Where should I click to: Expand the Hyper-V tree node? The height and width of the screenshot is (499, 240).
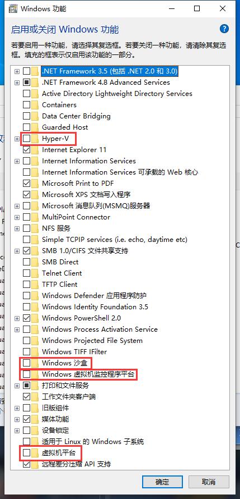17,139
